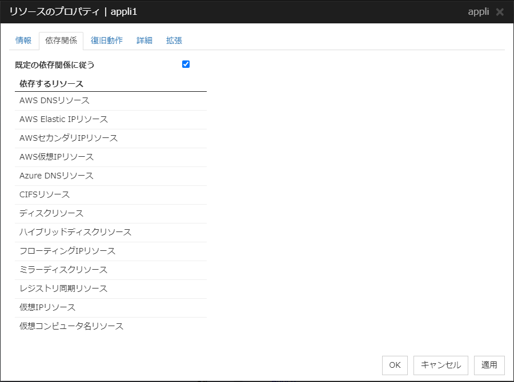The image size is (514, 382).
Task: Open the 拡張 tab
Action: coord(174,40)
